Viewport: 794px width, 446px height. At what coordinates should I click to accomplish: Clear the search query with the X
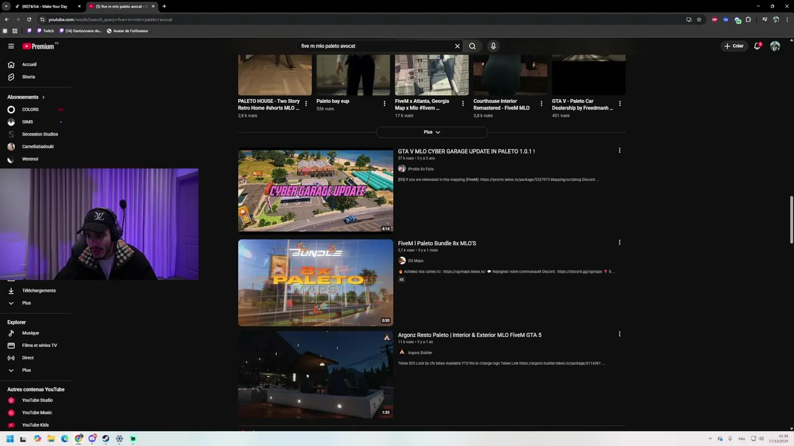[x=457, y=46]
